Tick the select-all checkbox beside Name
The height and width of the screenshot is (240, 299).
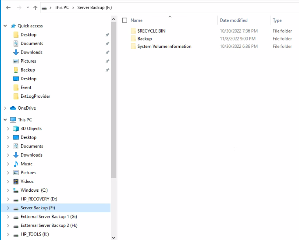click(125, 20)
